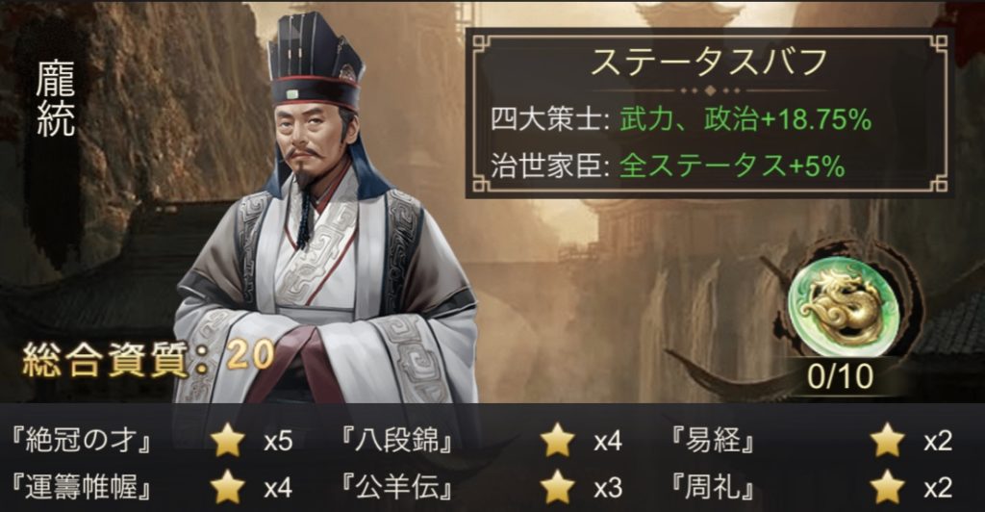Open the 運籌帷幄 skill entry
Screen dimensions: 985x512
pyautogui.click(x=82, y=488)
